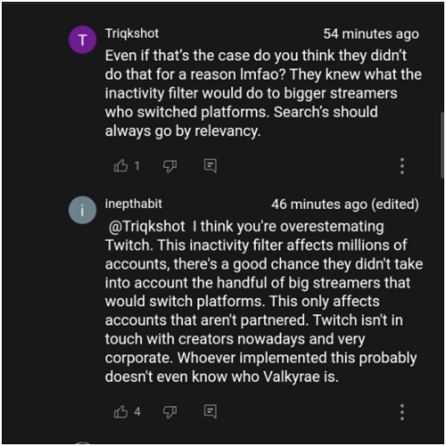Viewport: 446px width, 446px height.
Task: Open Triqkshot's purple profile avatar
Action: [82, 40]
